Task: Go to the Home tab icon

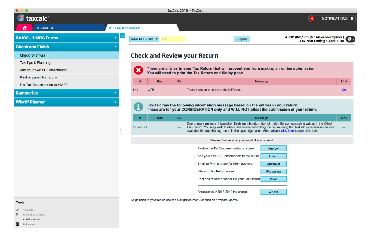Action: point(24,28)
